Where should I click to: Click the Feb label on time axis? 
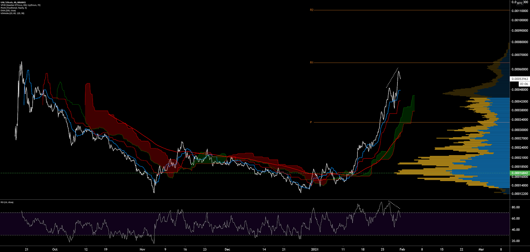coord(402,249)
